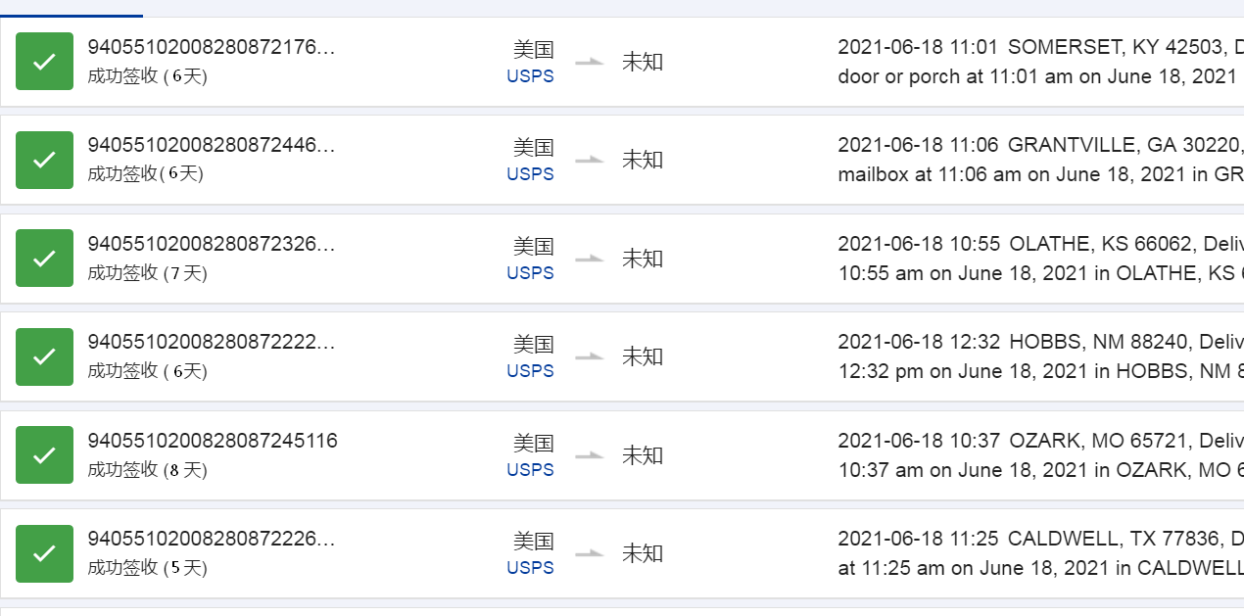Click the USPS link on the Olathe, KS row
This screenshot has width=1244, height=616.
530,273
